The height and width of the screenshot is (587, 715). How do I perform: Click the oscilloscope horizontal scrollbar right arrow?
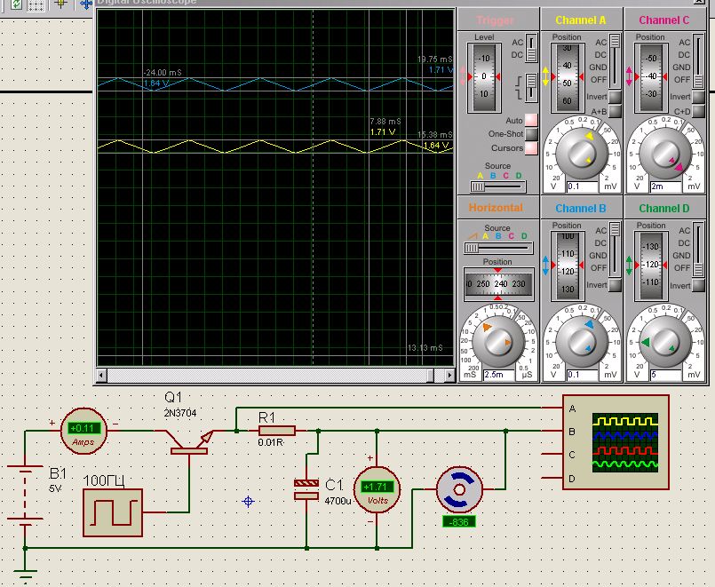pos(448,376)
